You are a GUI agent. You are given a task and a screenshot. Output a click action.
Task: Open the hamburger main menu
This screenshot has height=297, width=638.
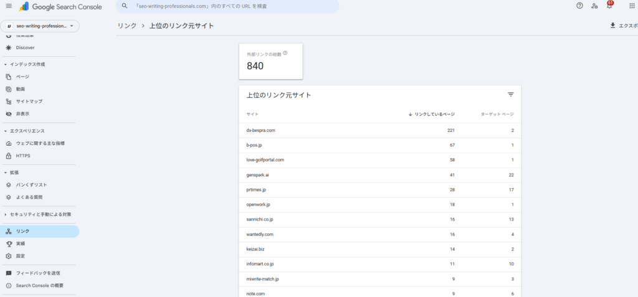pyautogui.click(x=9, y=6)
